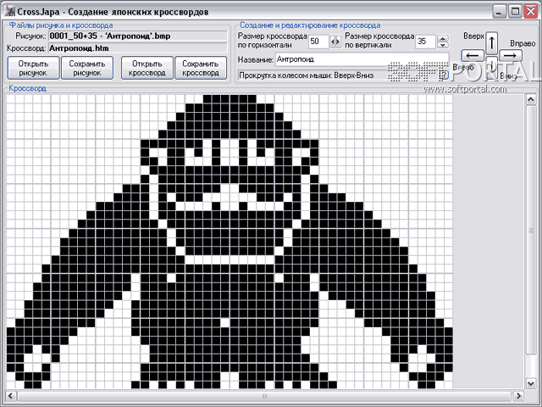Click the vertical scrollbar down arrow
Image resolution: width=542 pixels, height=407 pixels.
click(x=531, y=382)
